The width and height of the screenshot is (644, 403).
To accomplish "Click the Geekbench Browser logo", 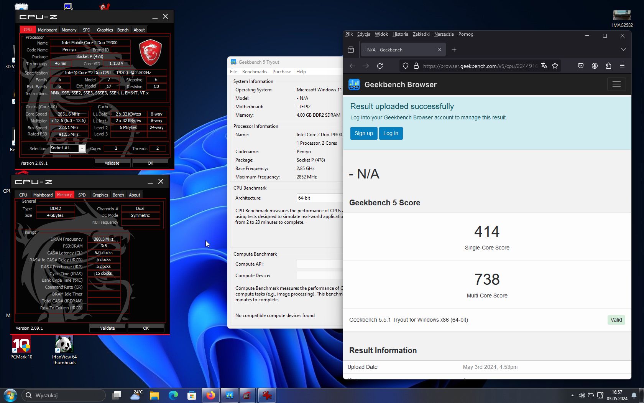I will click(354, 84).
